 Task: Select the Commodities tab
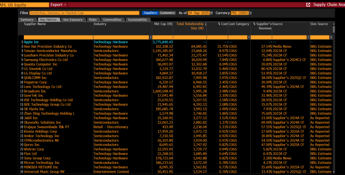(112, 19)
